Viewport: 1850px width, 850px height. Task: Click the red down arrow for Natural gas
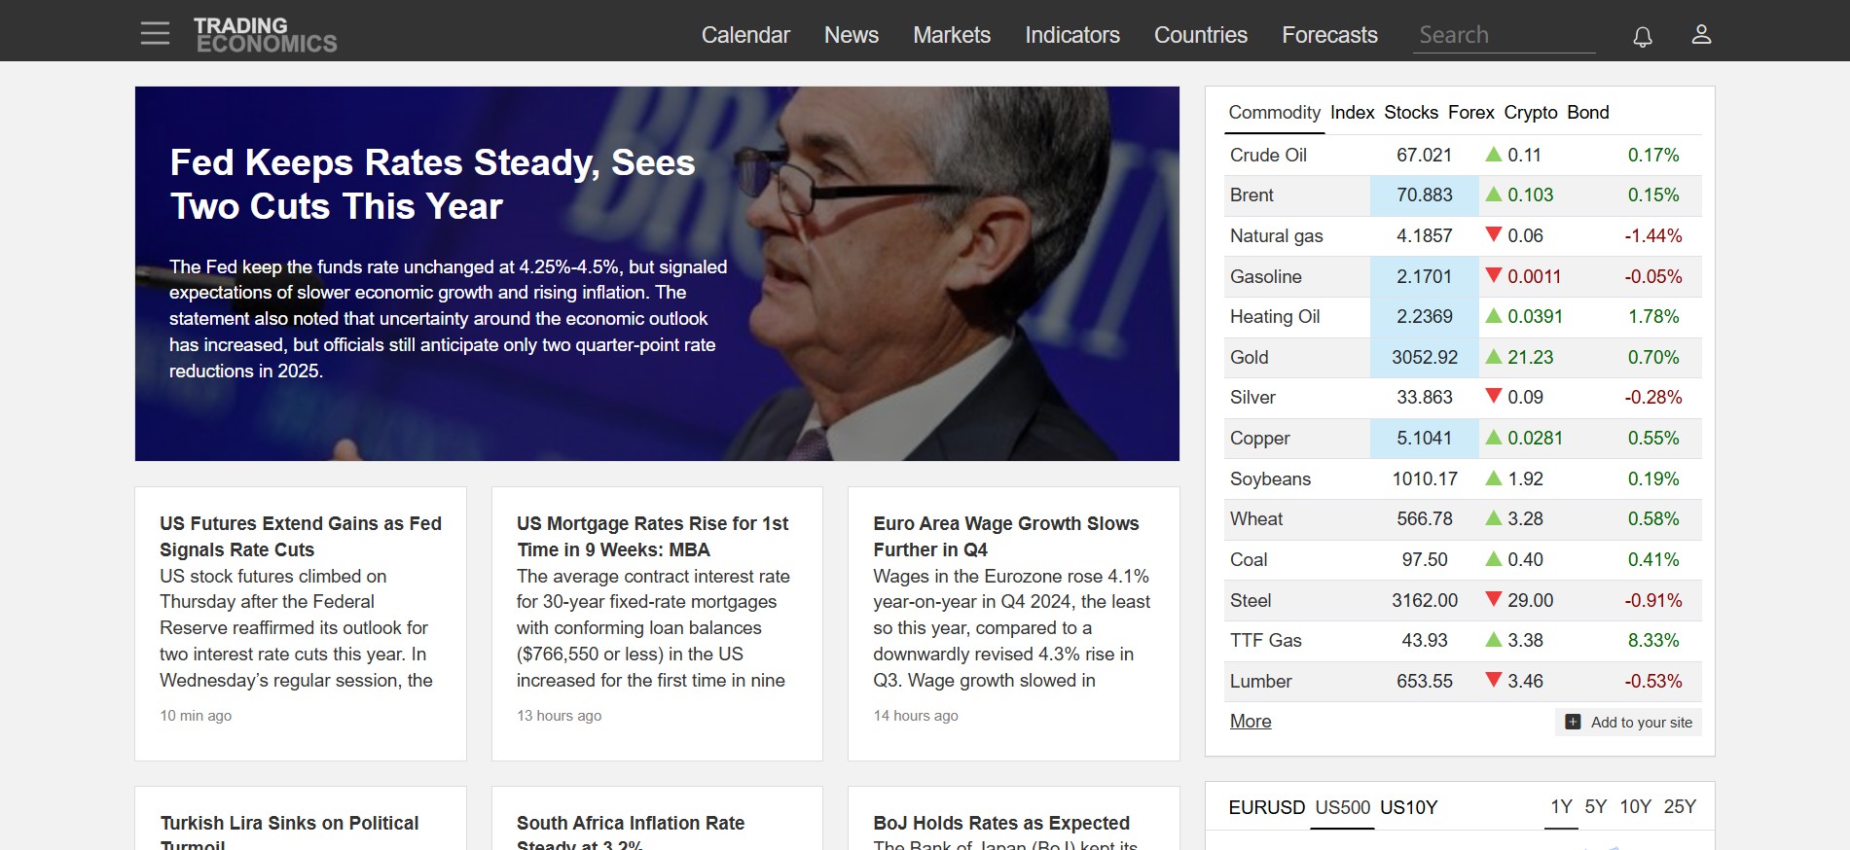point(1493,235)
